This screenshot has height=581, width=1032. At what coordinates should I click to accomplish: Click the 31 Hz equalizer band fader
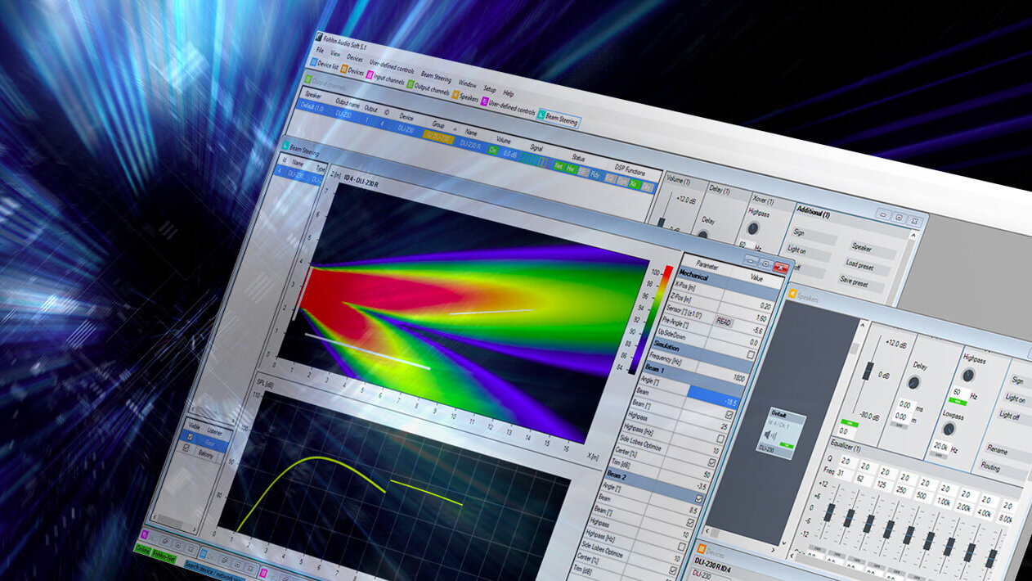[x=830, y=512]
